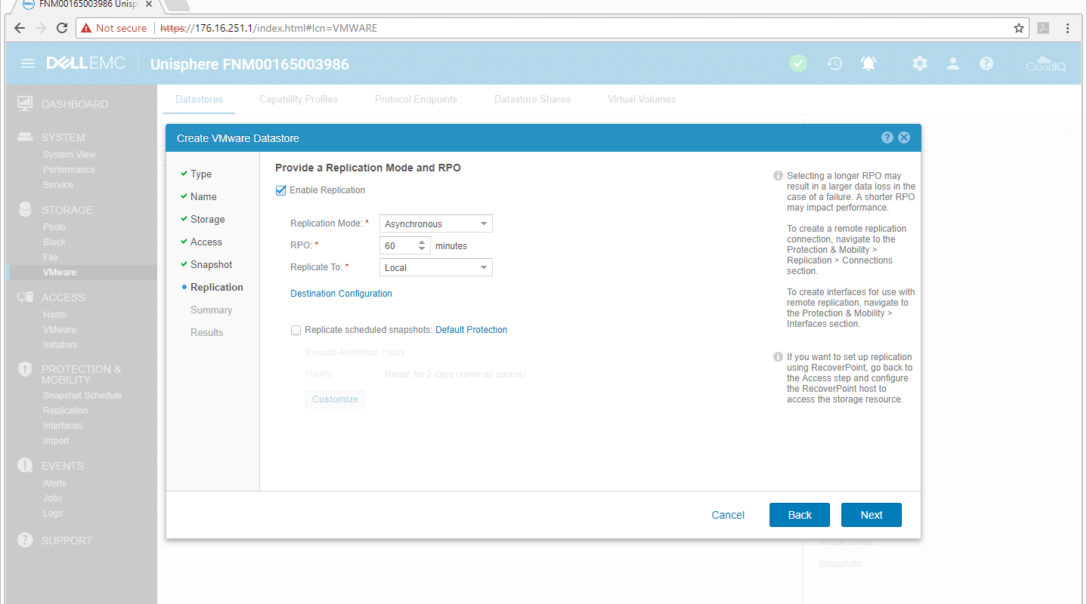Open Interfaces in sidebar
Viewport: 1087px width, 604px height.
tap(63, 426)
